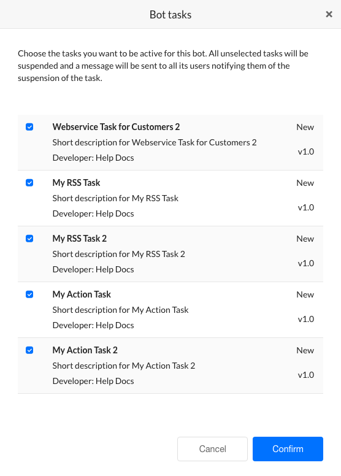Deselect the My RSS Task 2 checkbox
The image size is (341, 476).
[29, 239]
